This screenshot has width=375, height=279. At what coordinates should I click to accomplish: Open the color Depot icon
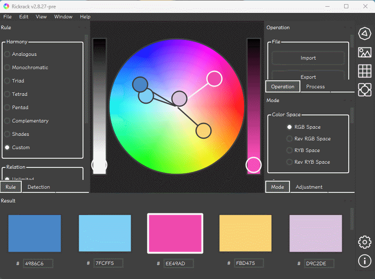365,90
